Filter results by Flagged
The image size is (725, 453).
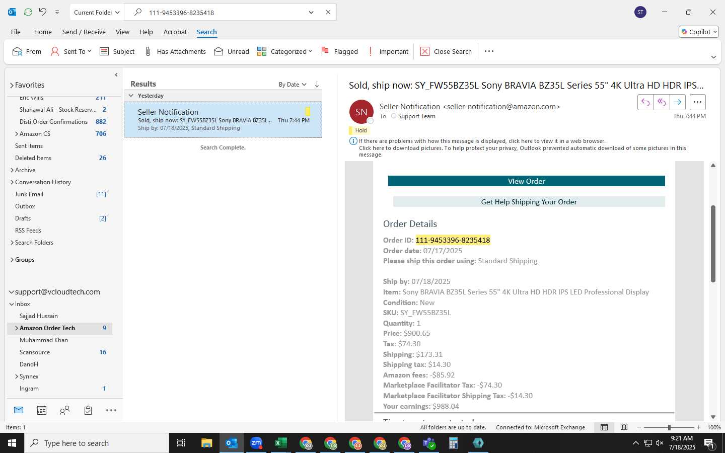tap(339, 51)
